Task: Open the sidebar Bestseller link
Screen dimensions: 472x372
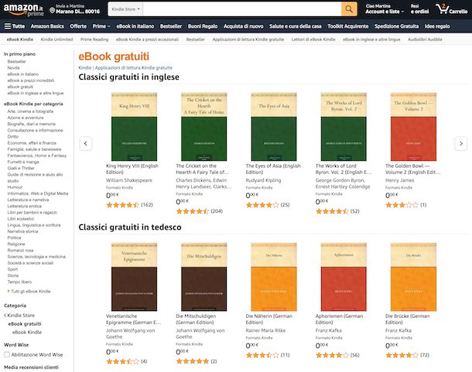Action: click(16, 61)
